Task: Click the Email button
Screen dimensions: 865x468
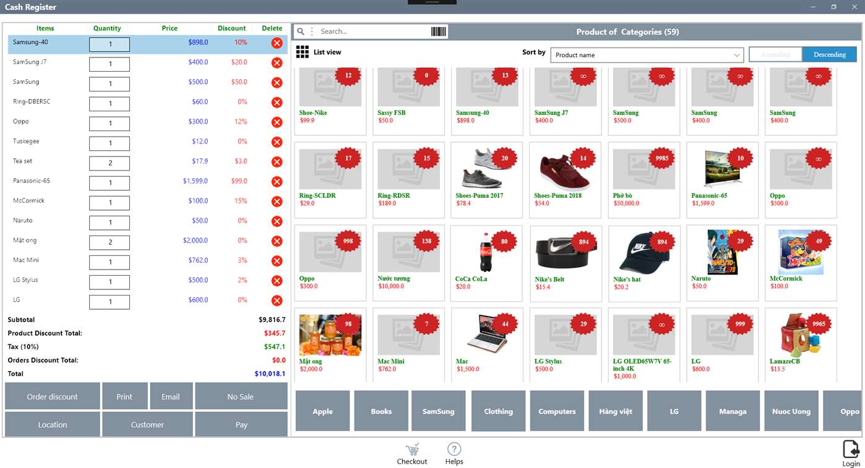Action: pyautogui.click(x=171, y=396)
